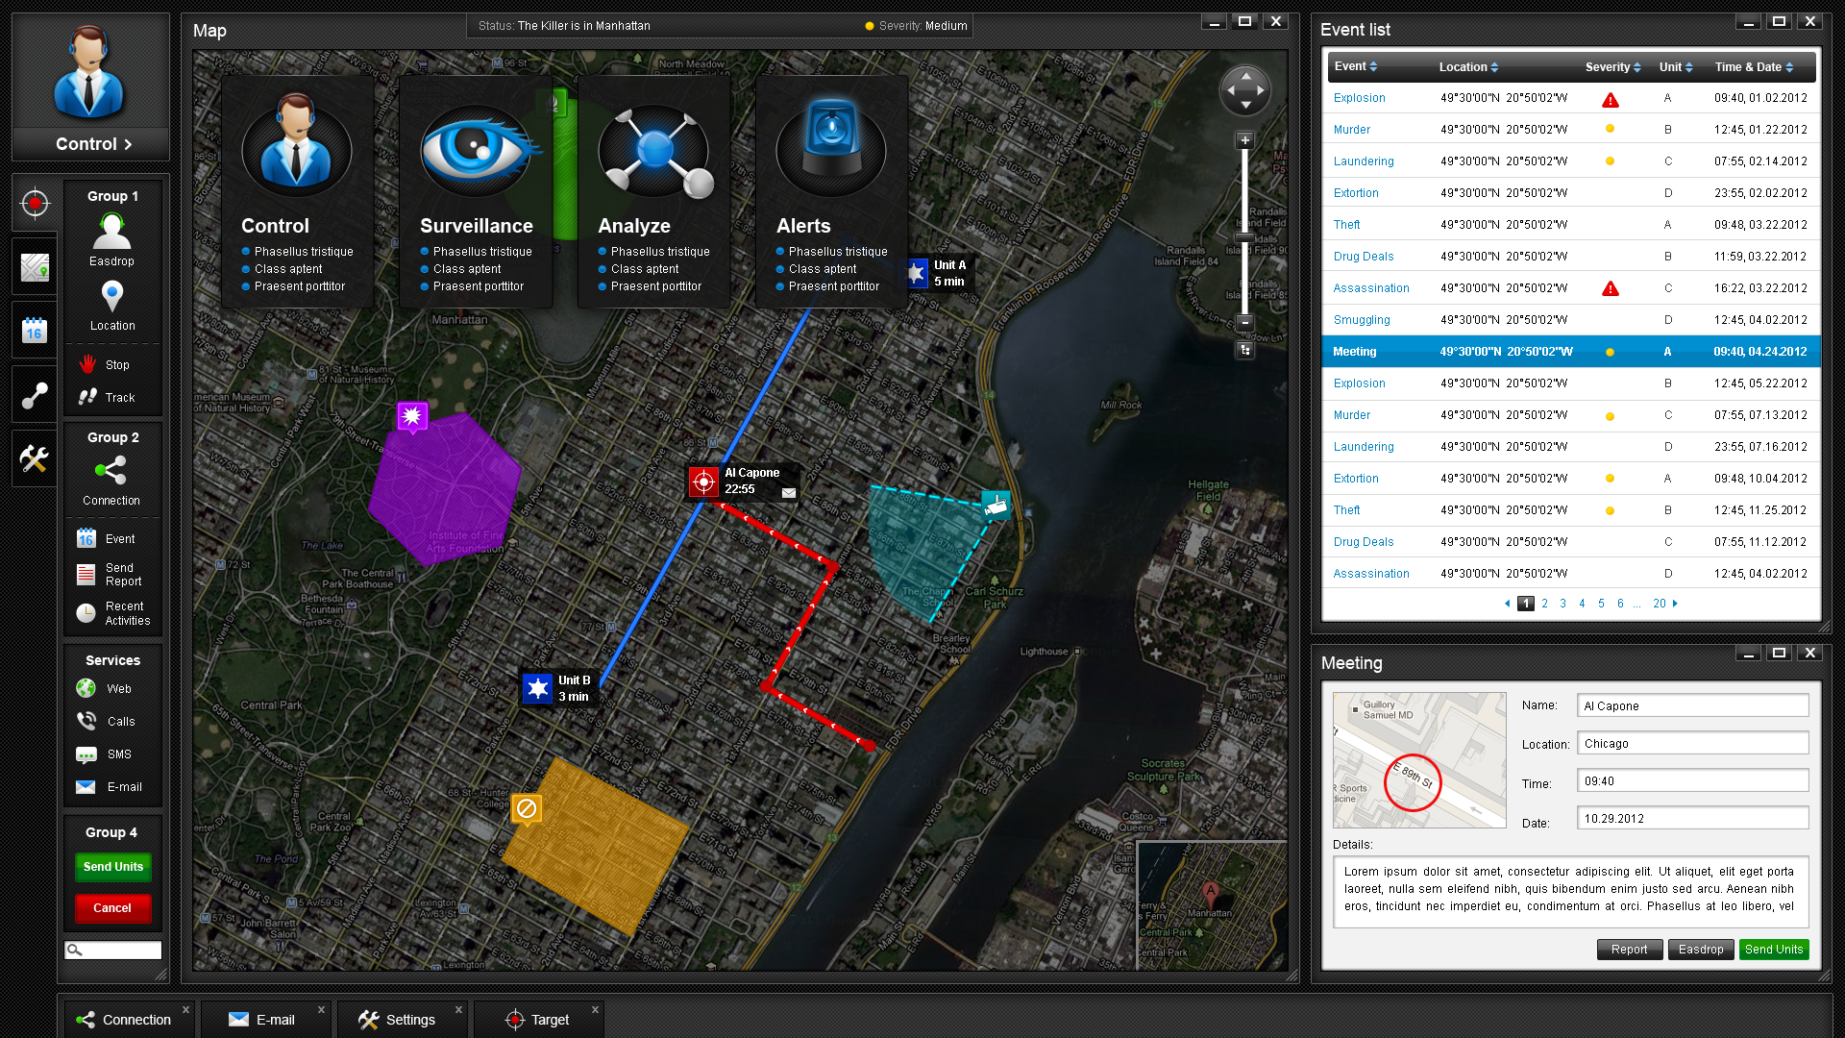Open the Tools wrench sidebar icon

35,458
